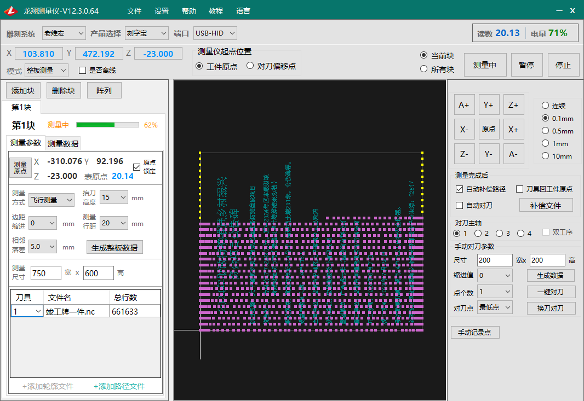Viewport: 584px width, 401px height.
Task: Click the 62% measurement progress bar
Action: click(107, 125)
